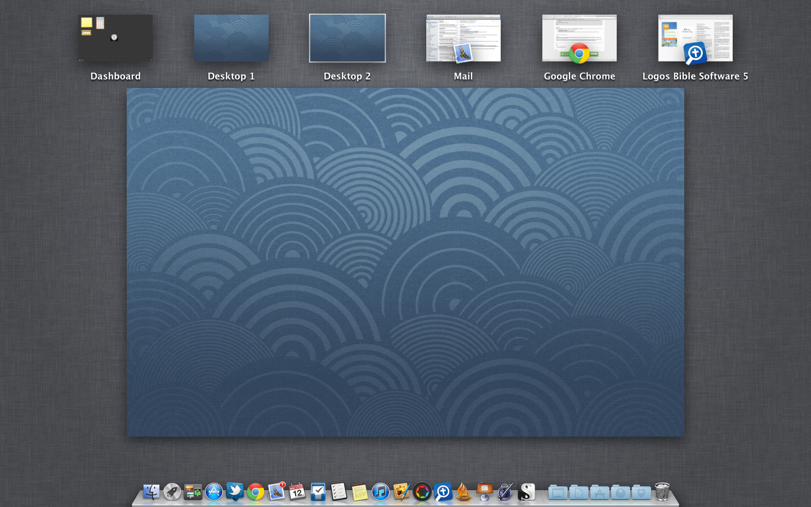Click the large Desktop 2 wallpaper preview
This screenshot has height=507, width=811.
[x=405, y=262]
